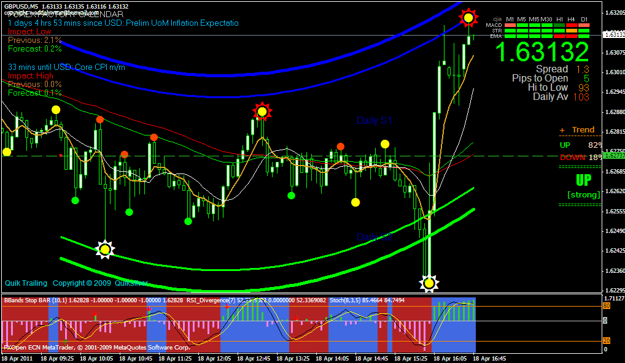Click the white starburst marker under the lowest candle wick

point(429,283)
